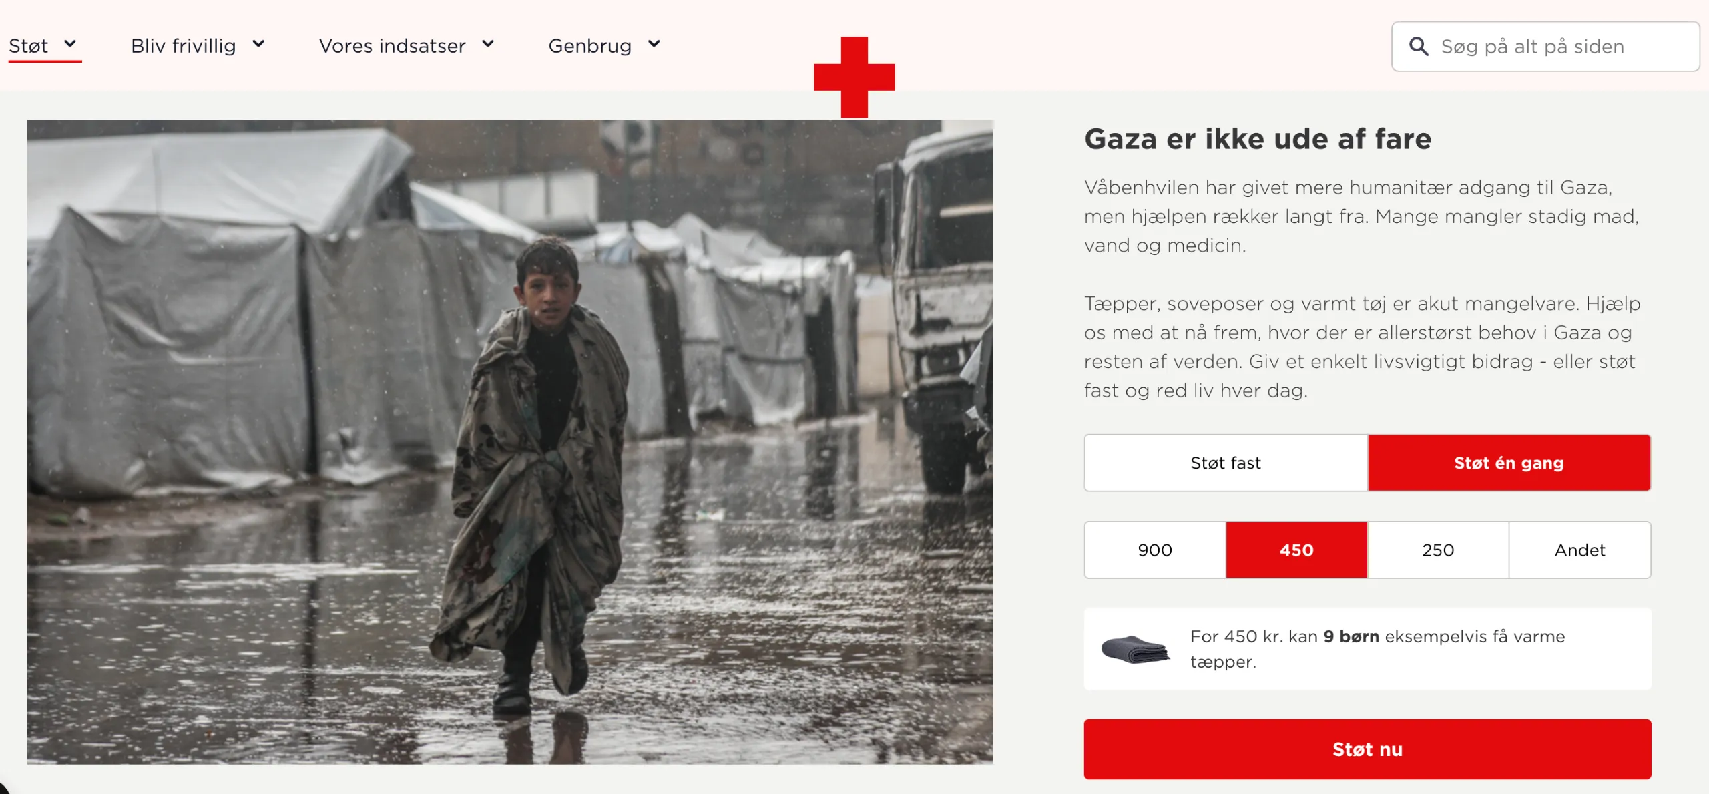Image resolution: width=1709 pixels, height=794 pixels.
Task: Open the Bliv frivillig menu
Action: click(x=184, y=46)
